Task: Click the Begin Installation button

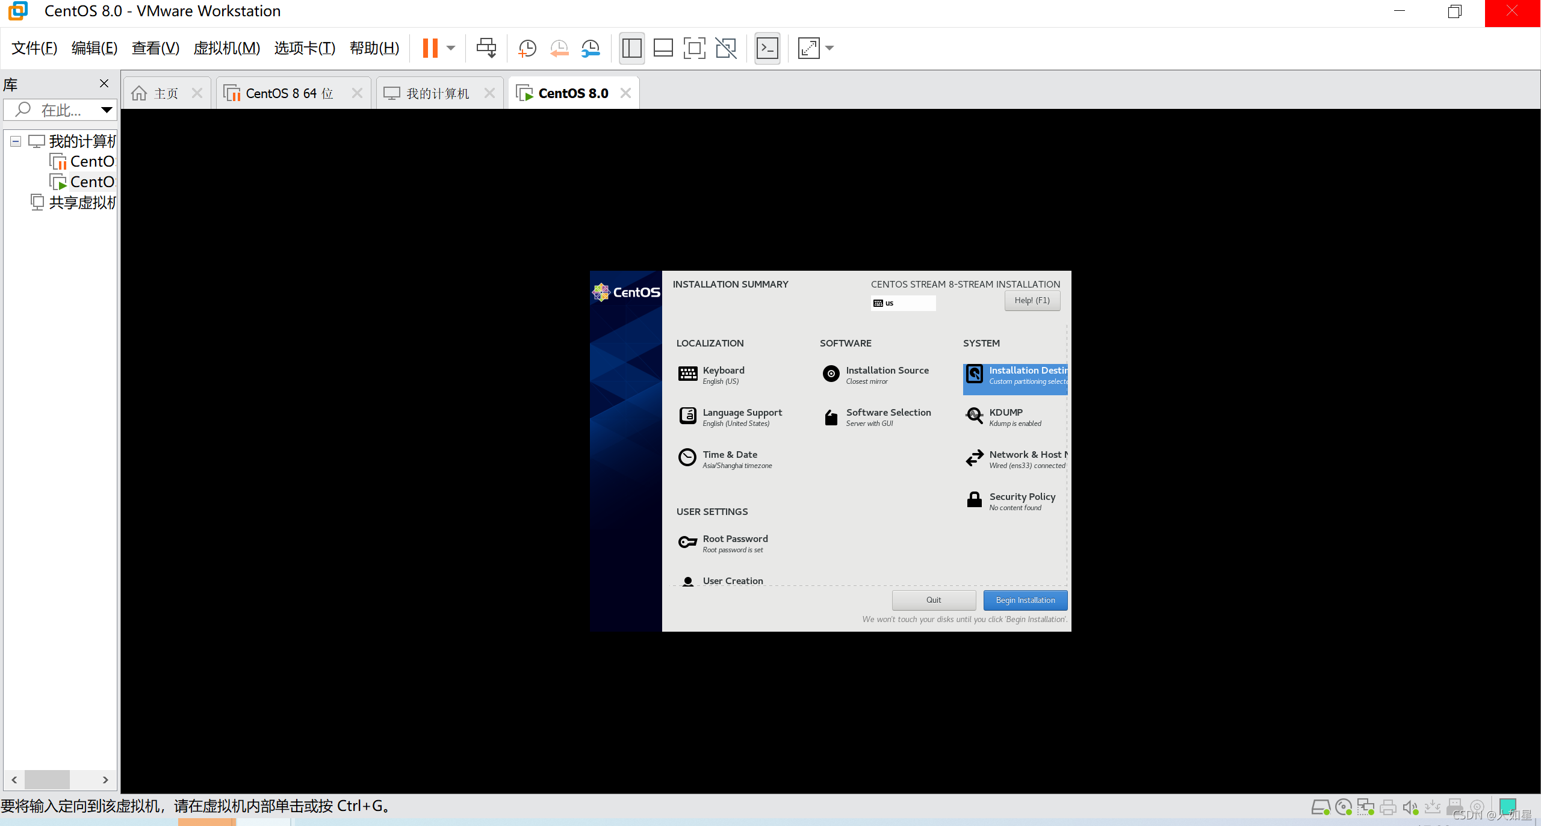Action: (x=1025, y=600)
